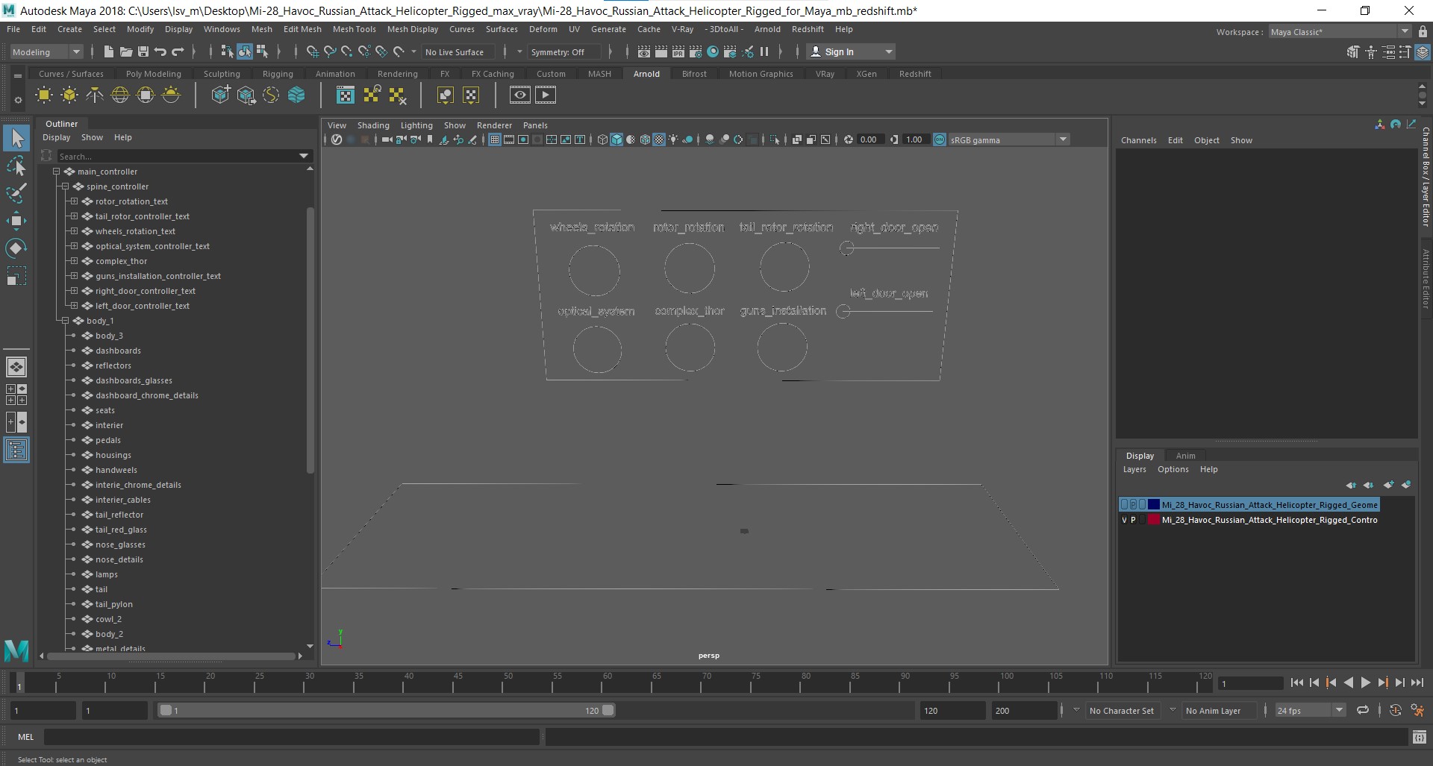Open the Mesh Tools menu

click(354, 29)
